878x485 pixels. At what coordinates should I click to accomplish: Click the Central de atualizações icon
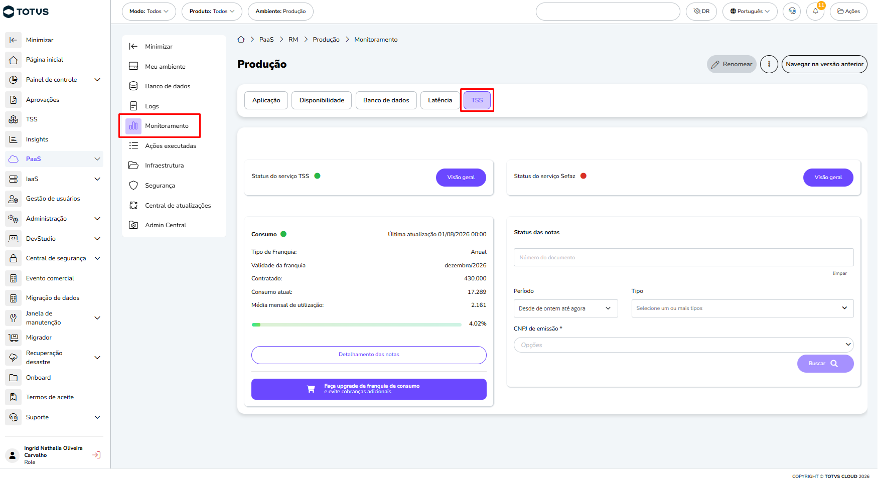point(133,206)
